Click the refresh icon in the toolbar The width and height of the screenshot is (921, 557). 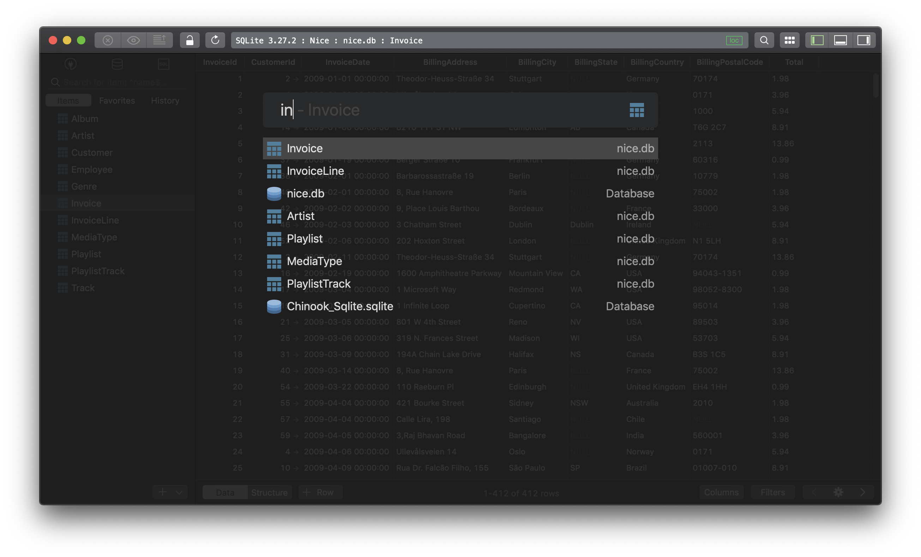pos(215,40)
